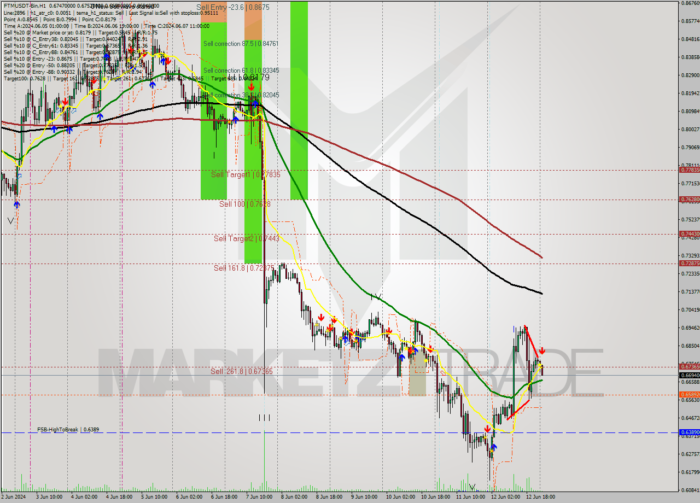Click the 'Point A:0.8545' info text

(21, 19)
